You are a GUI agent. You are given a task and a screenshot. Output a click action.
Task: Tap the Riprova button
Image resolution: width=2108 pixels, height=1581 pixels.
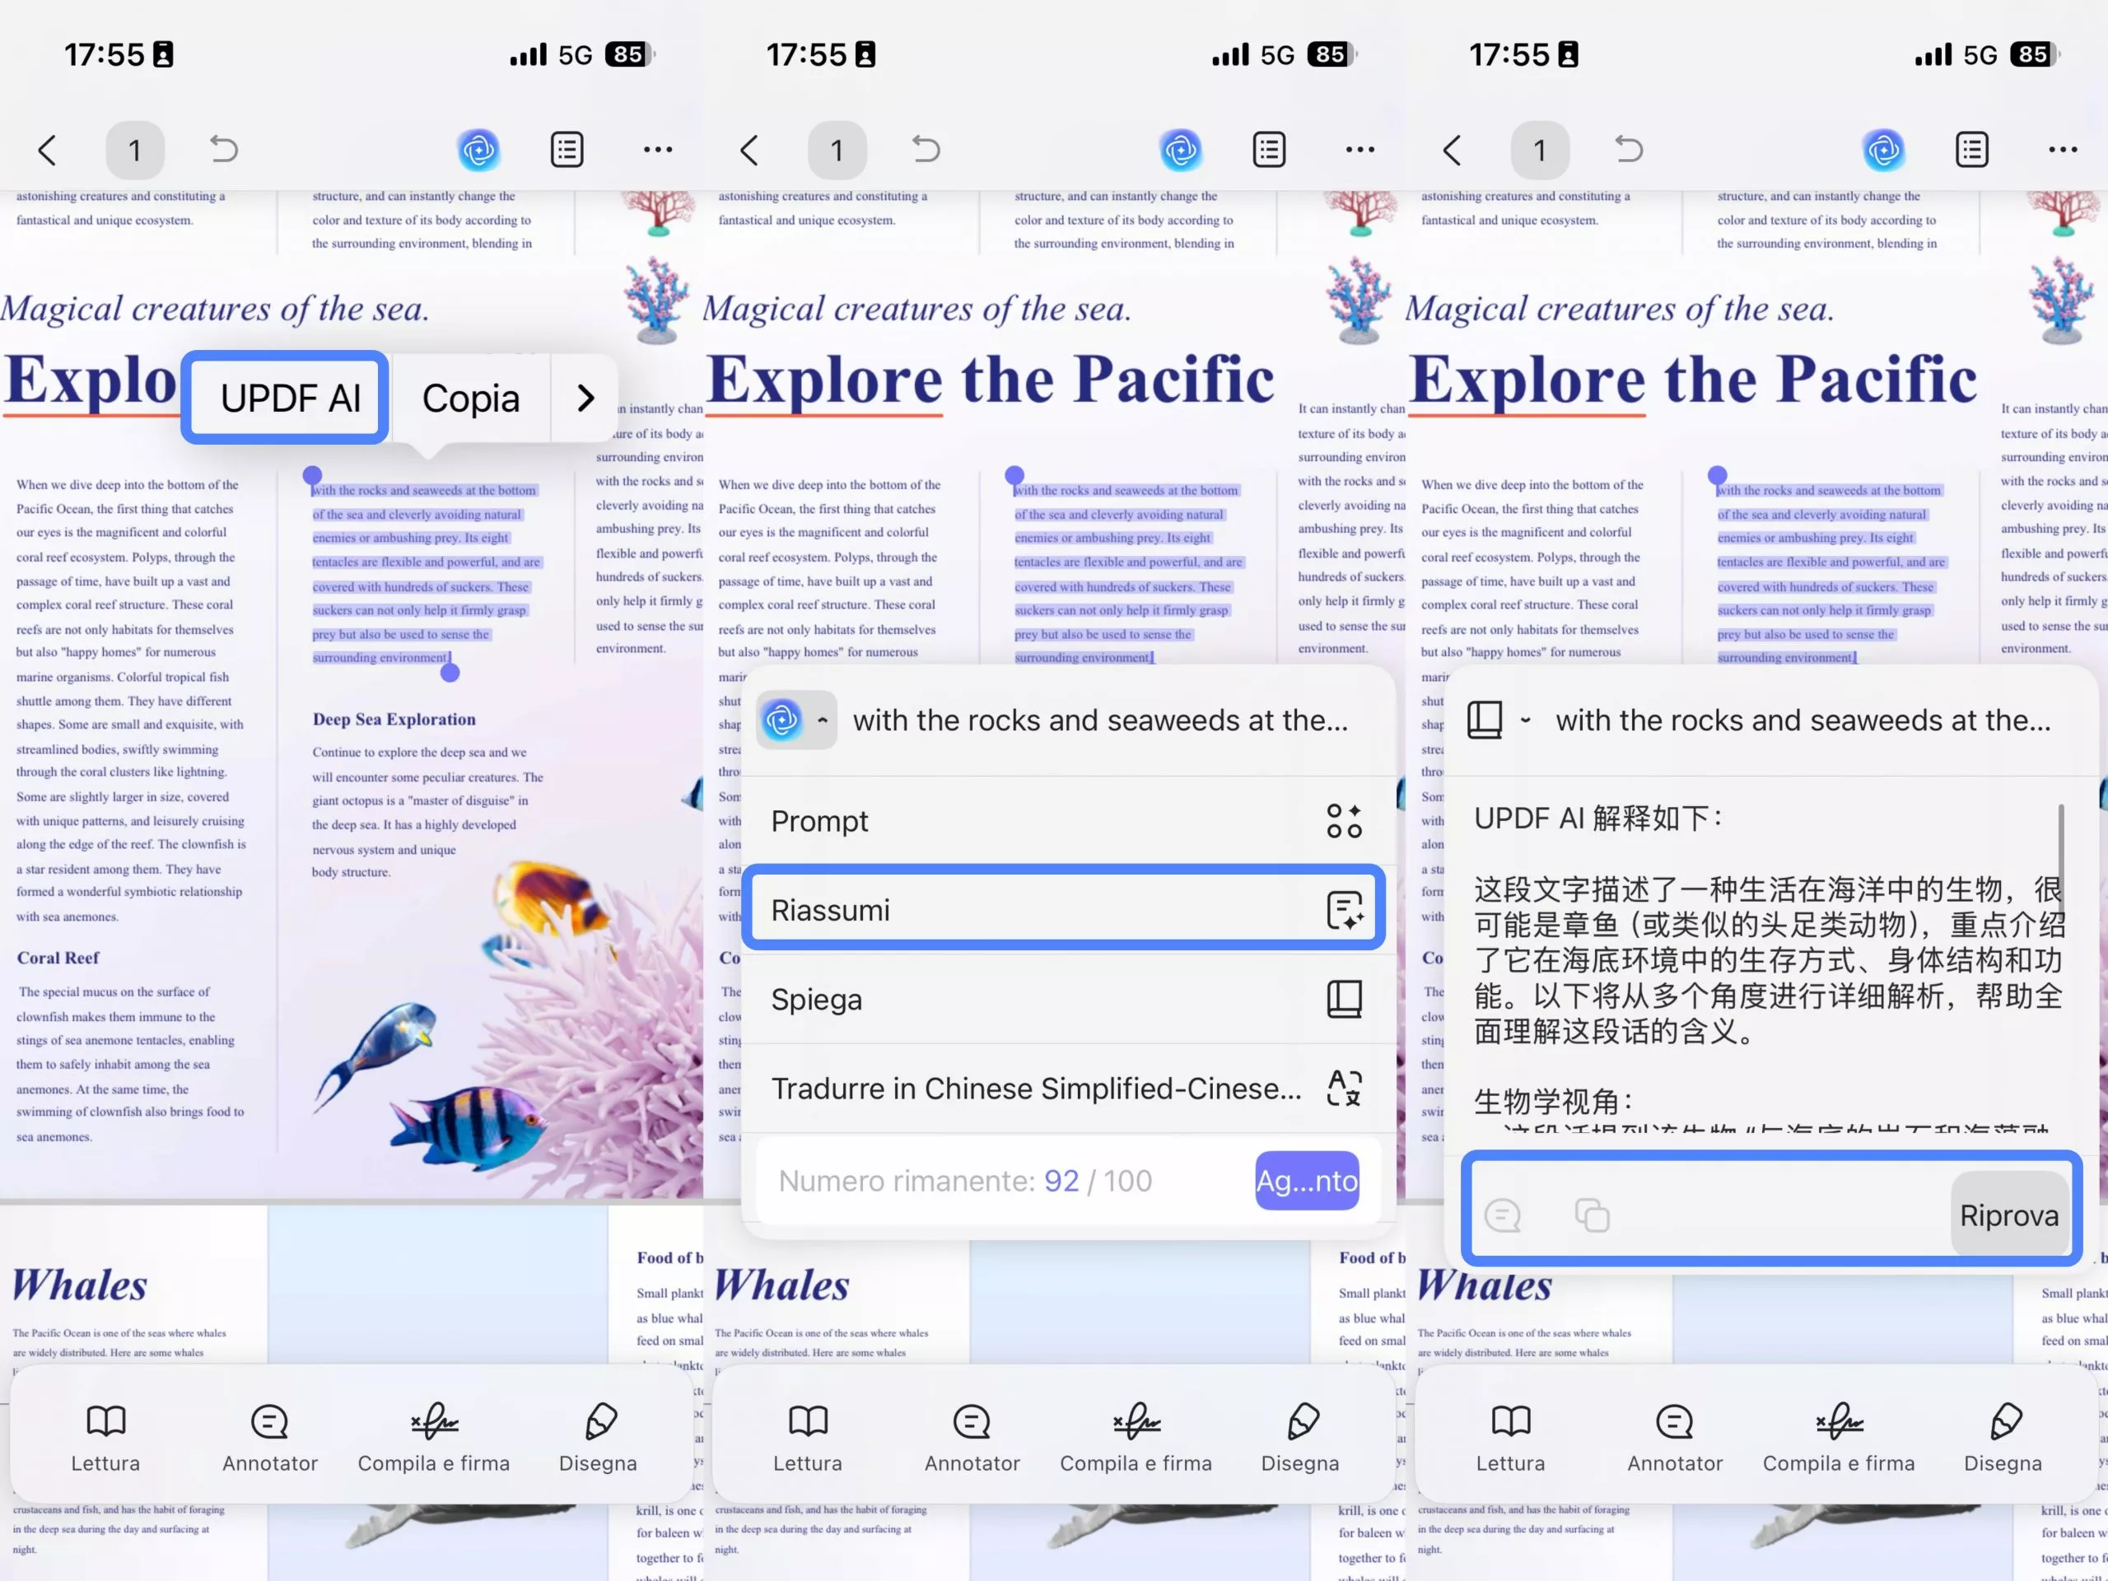[x=2009, y=1215]
